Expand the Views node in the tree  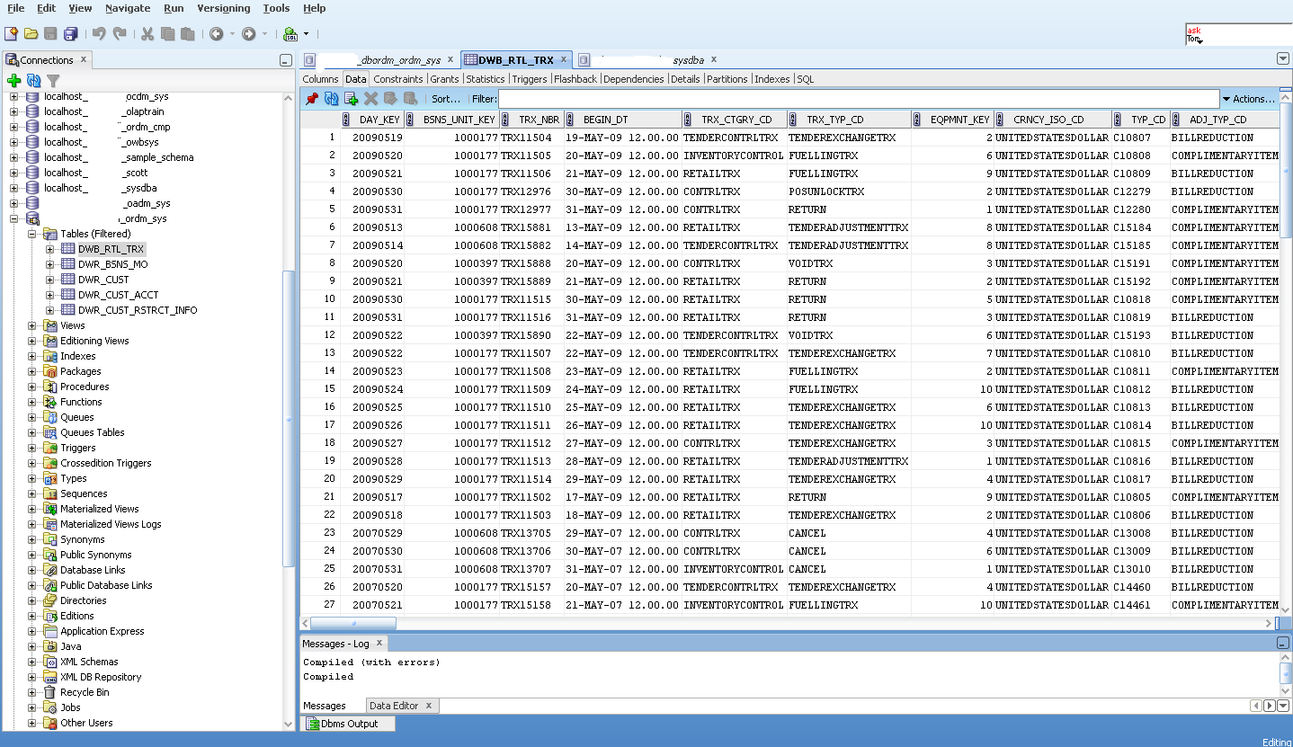pyautogui.click(x=33, y=325)
